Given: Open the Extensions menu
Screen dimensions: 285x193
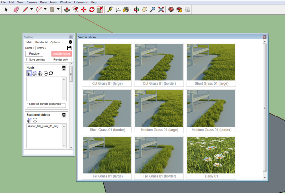Looking at the screenshot, I should tap(81, 2).
